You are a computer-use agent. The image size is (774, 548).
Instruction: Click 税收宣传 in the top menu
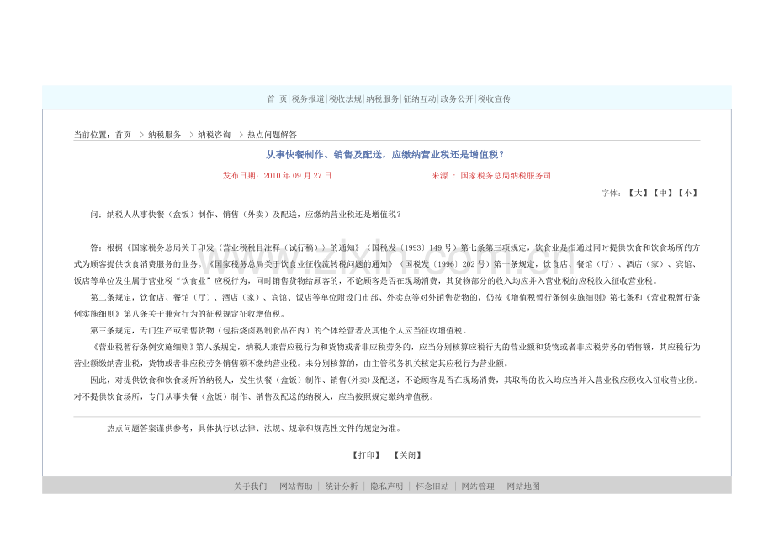pos(494,99)
